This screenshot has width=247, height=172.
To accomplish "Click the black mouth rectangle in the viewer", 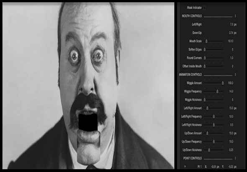I will pos(88,122).
